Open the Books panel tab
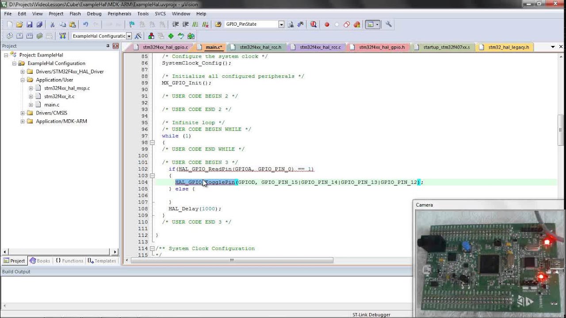 40,261
